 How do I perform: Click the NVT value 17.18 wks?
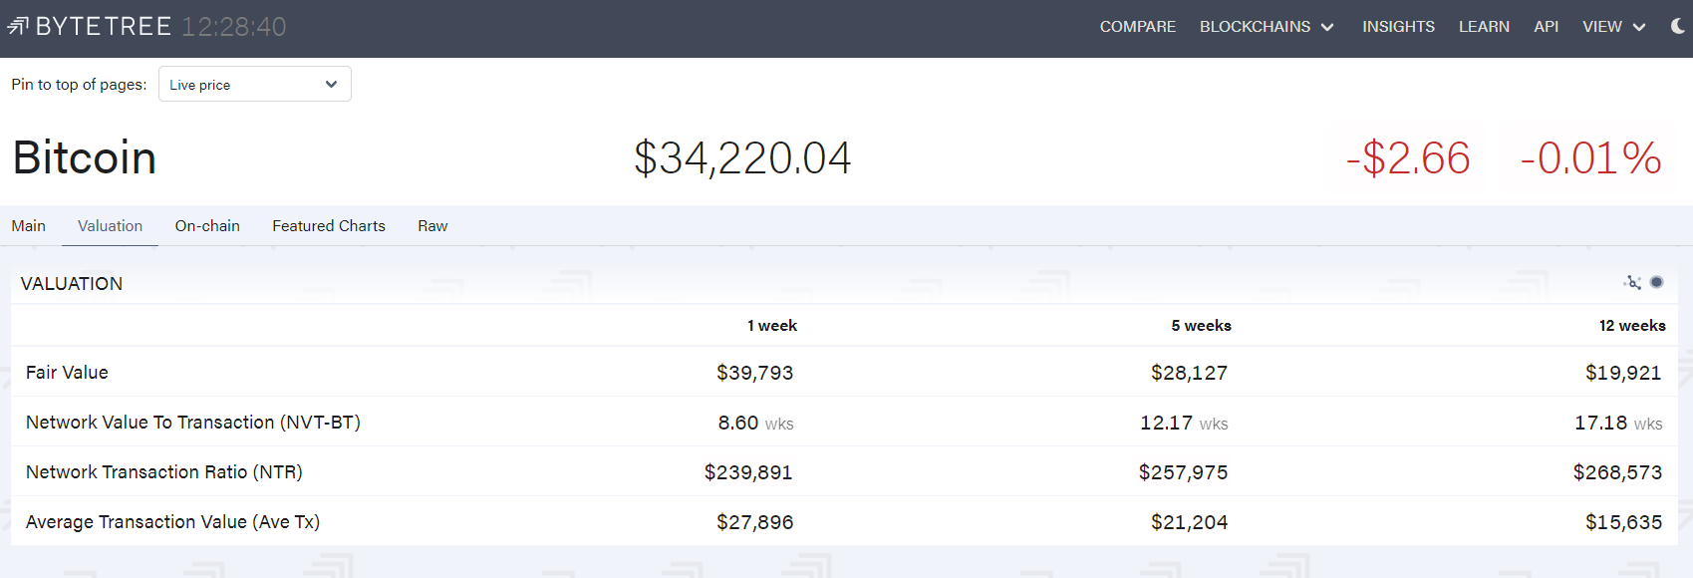coord(1618,423)
